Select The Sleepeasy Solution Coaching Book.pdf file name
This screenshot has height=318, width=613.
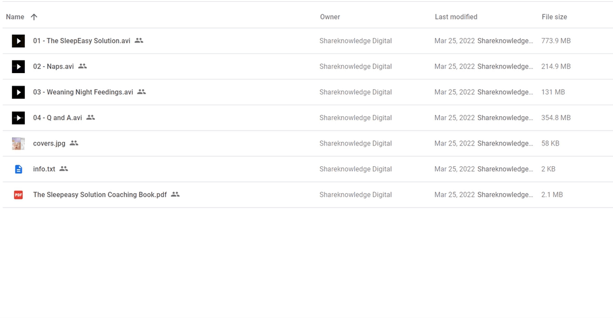99,195
